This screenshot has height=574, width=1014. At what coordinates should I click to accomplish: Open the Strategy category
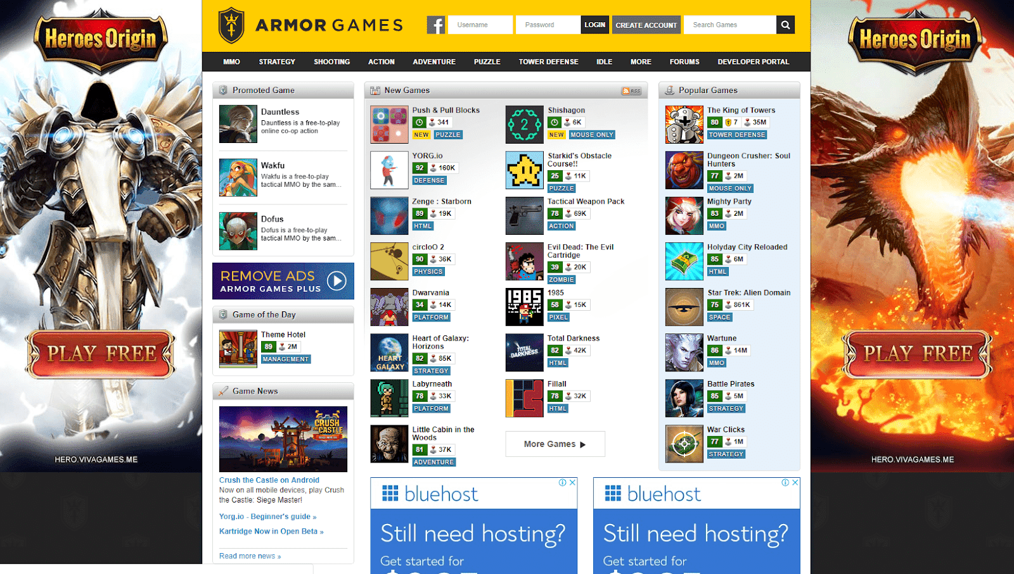click(277, 62)
